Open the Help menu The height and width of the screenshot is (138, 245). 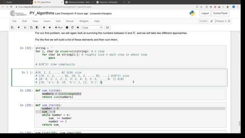click(x=97, y=21)
